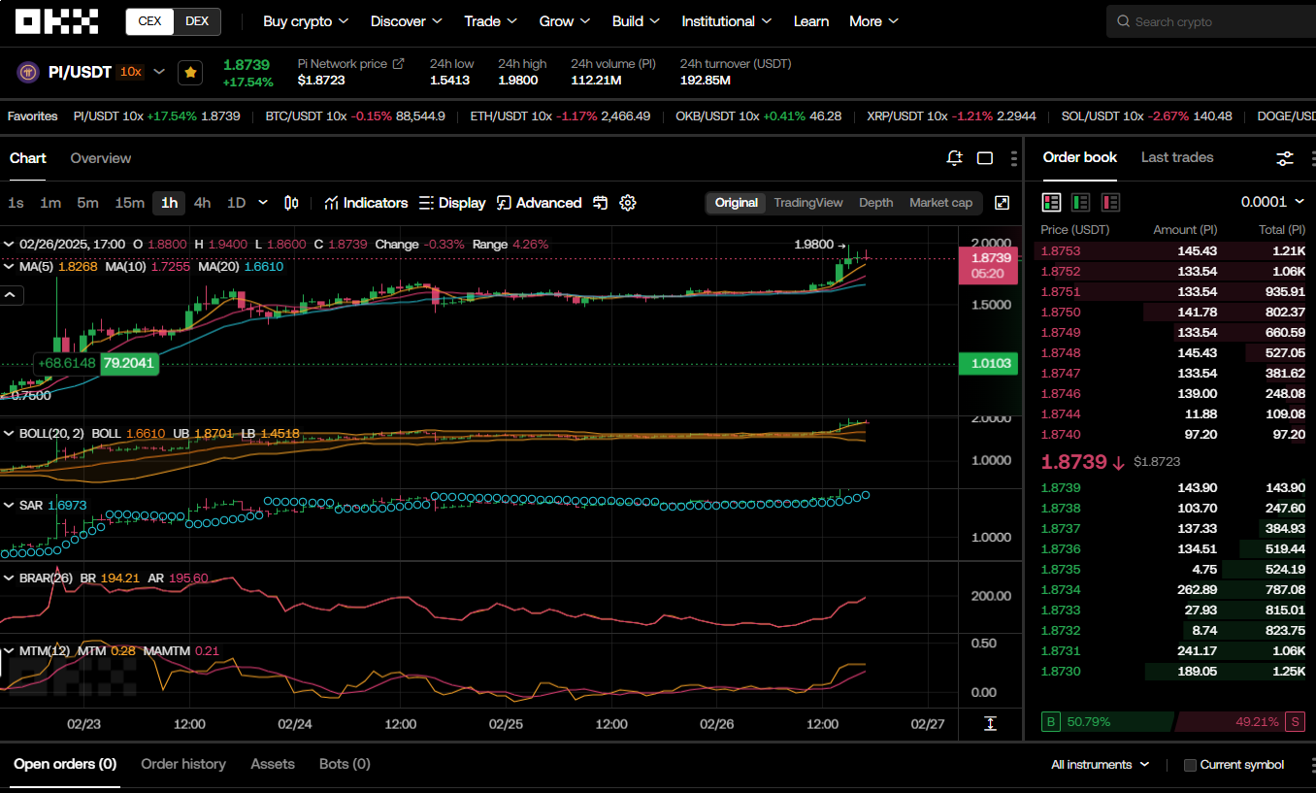Click the snapshot icon beside Advanced
The height and width of the screenshot is (793, 1316).
[x=601, y=203]
